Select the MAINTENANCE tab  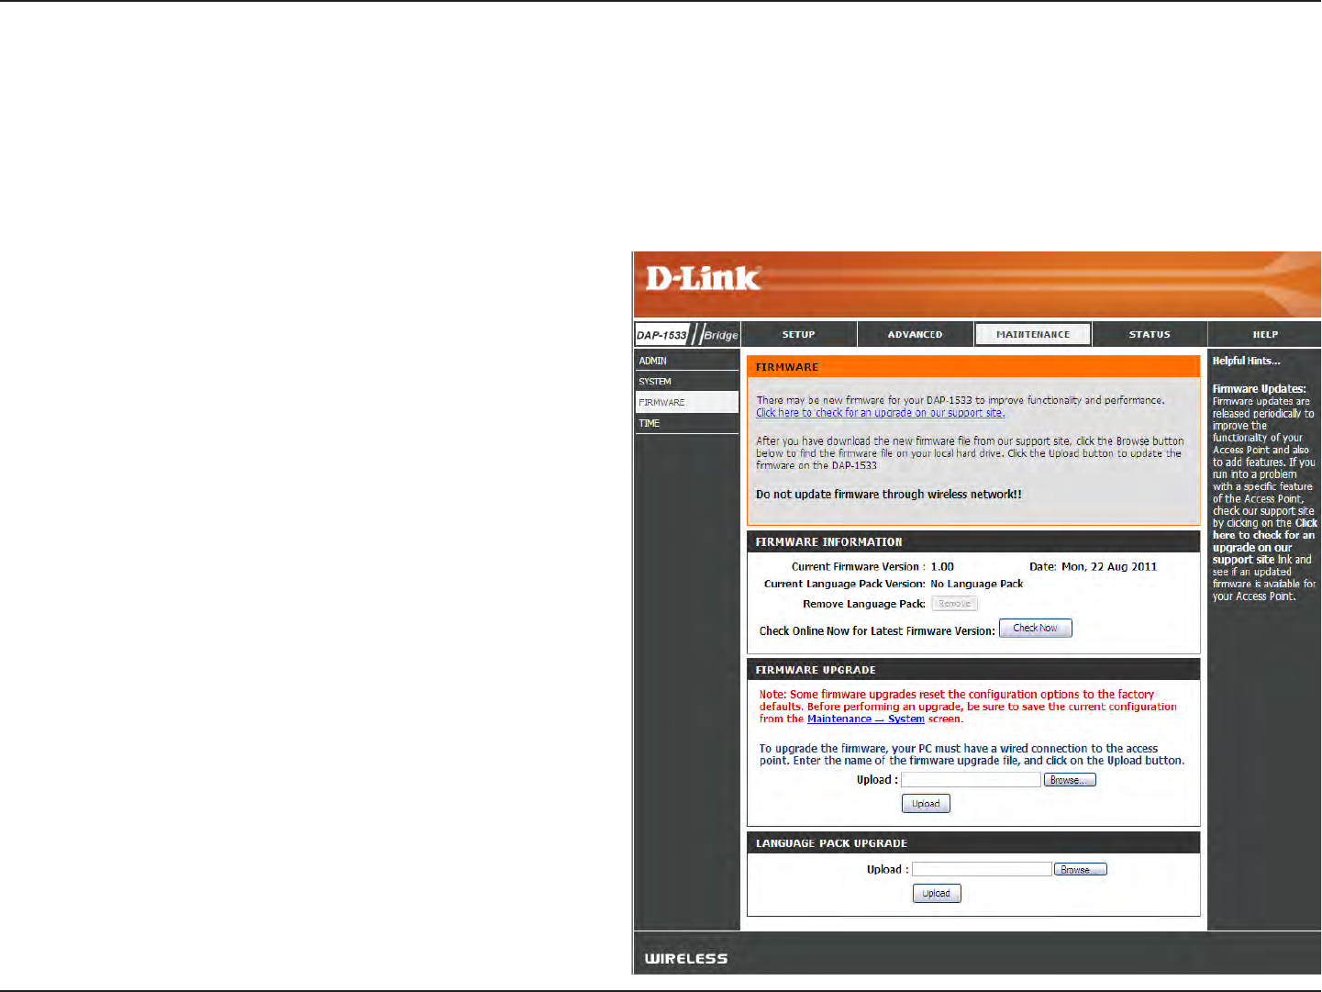pos(1033,334)
